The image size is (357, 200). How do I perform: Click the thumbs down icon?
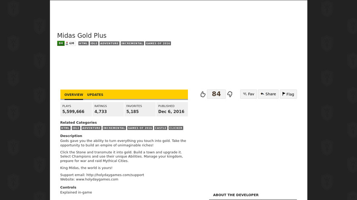[x=230, y=94]
